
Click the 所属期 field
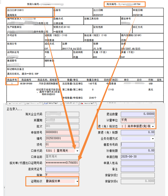click(x=62, y=120)
